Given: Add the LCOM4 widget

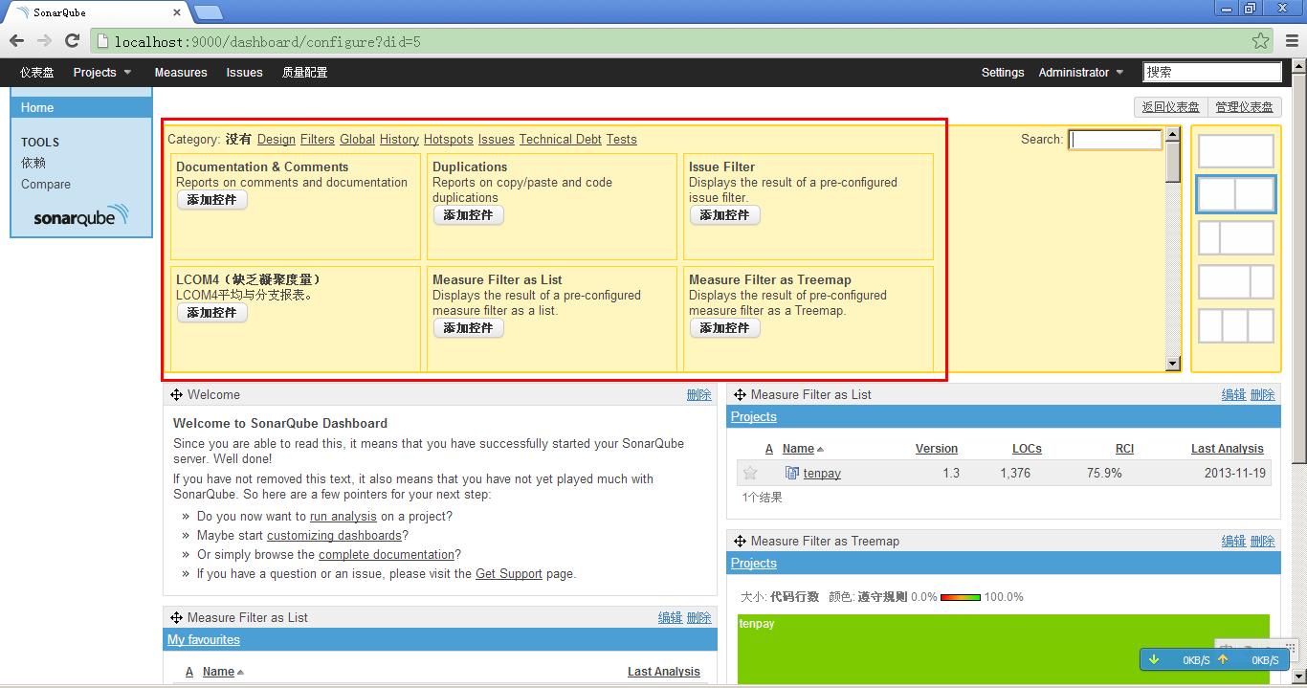Looking at the screenshot, I should coord(212,313).
